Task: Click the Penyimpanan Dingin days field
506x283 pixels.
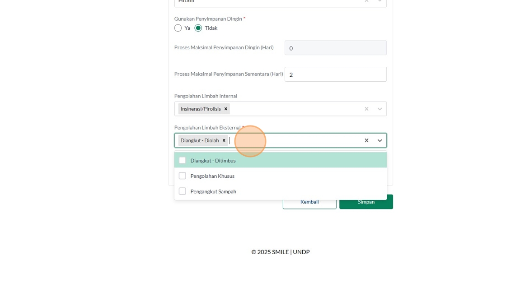Action: [x=336, y=48]
